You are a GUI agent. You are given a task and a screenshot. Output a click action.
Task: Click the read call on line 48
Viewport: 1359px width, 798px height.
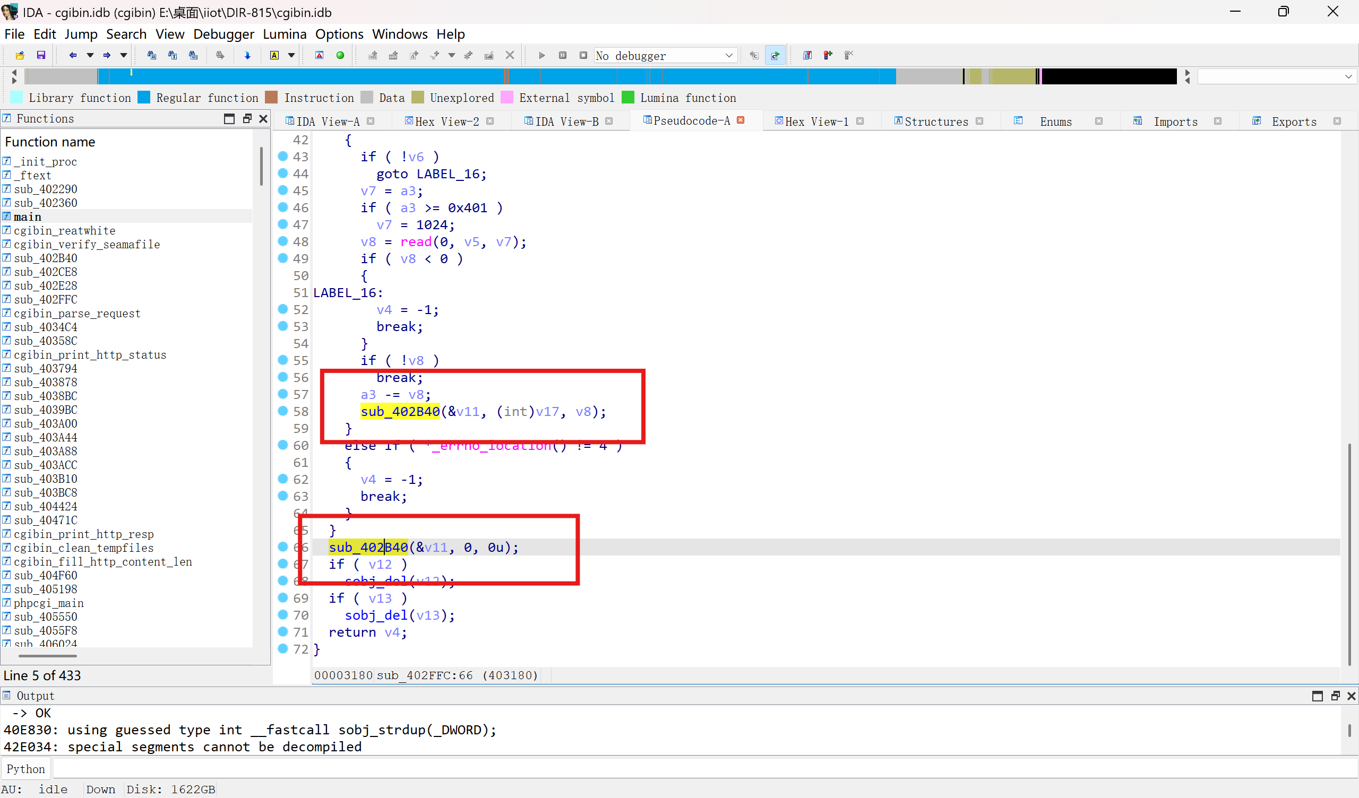(x=416, y=241)
